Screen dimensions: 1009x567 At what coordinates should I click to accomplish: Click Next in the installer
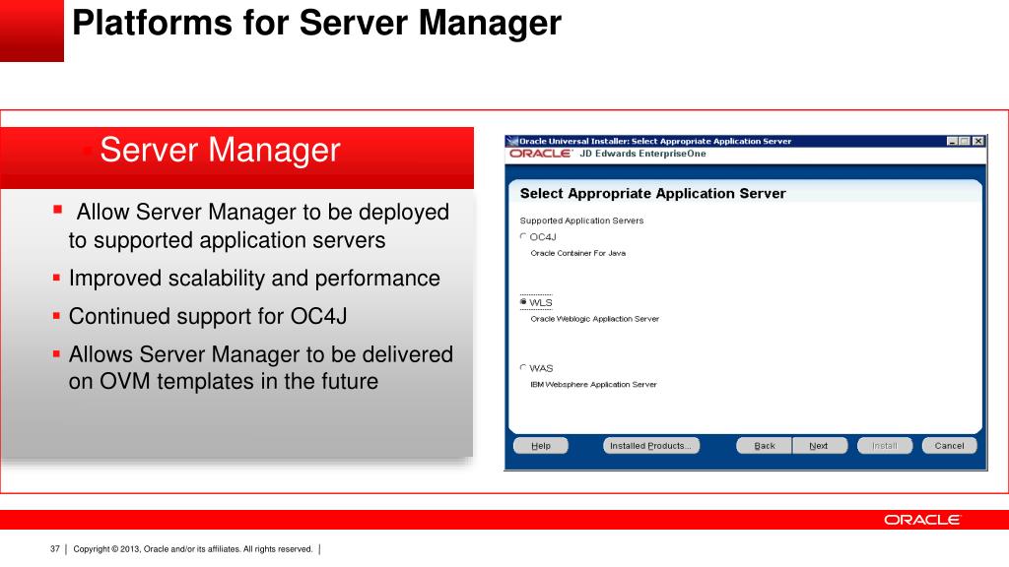click(x=819, y=446)
